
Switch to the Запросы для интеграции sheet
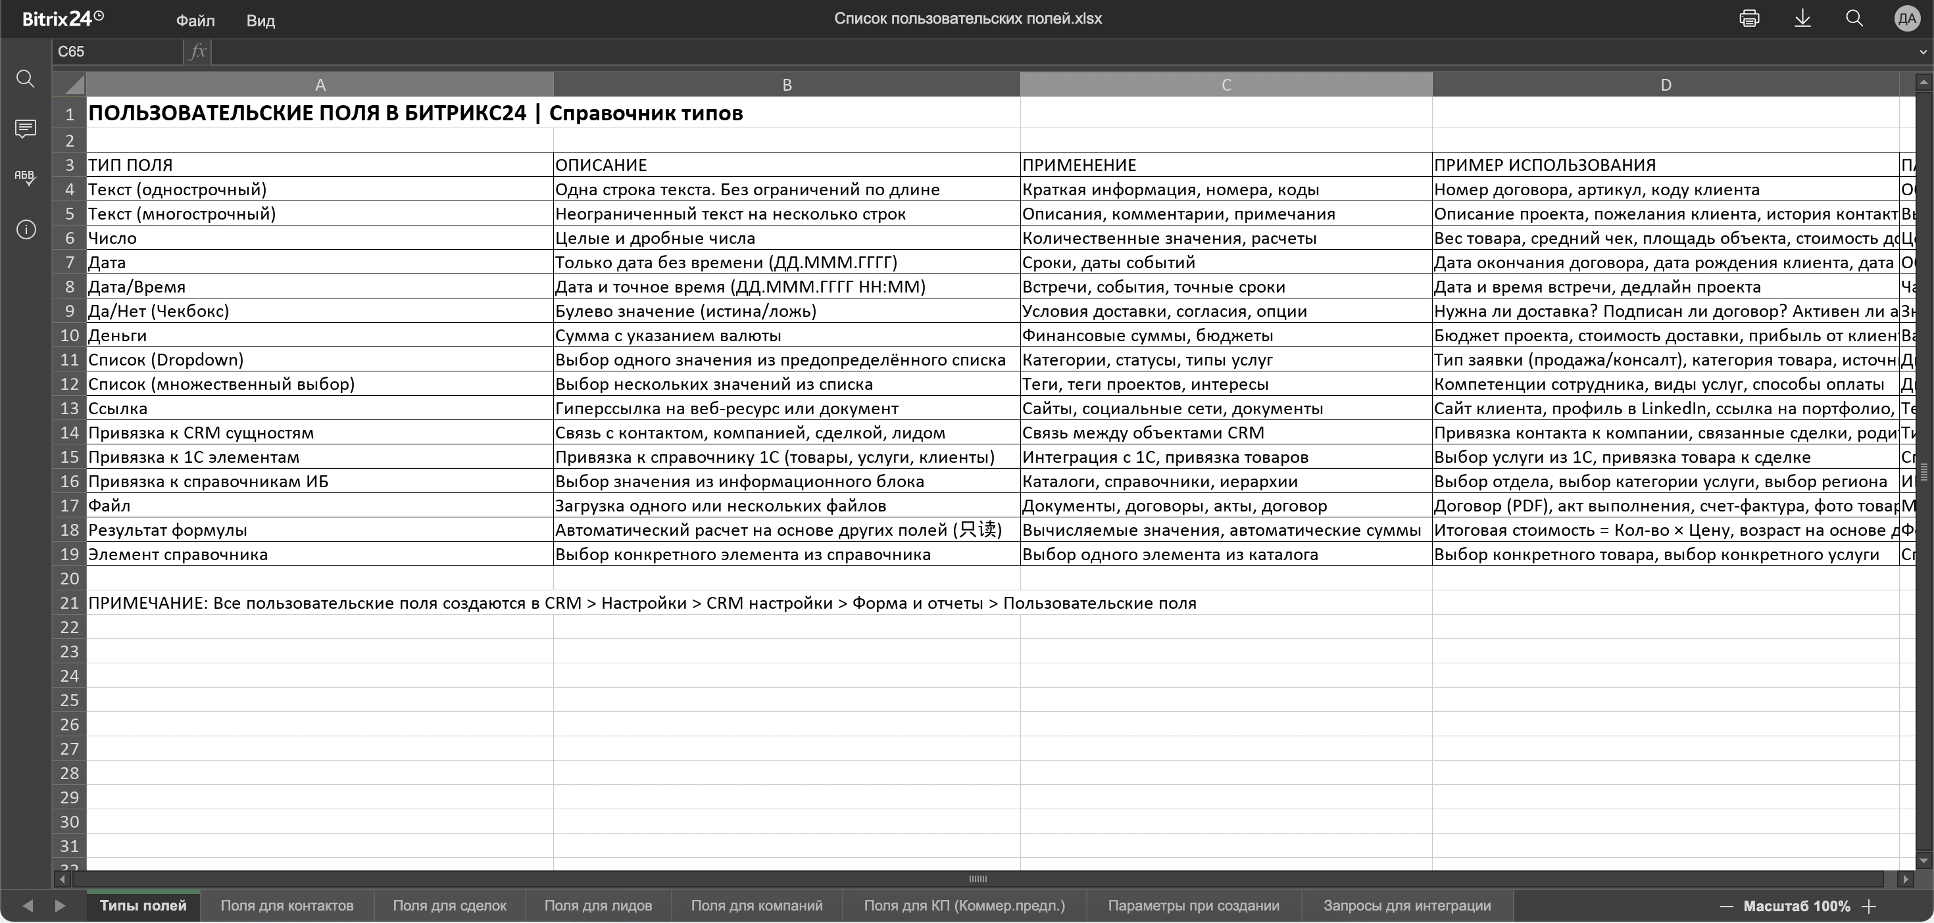(x=1407, y=906)
